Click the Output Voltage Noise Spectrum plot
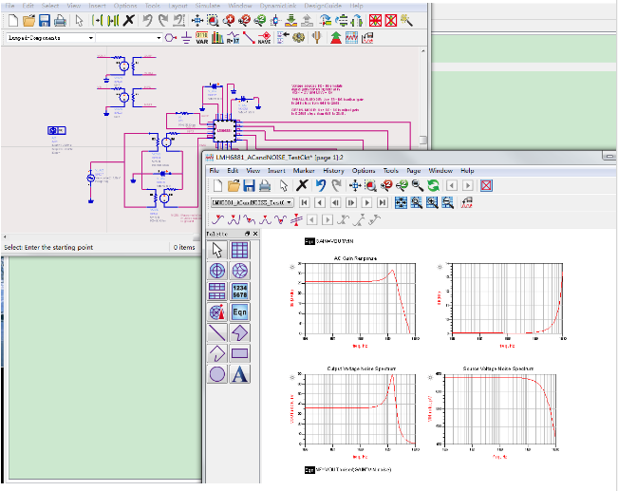Viewport: 618px width, 491px height. point(360,408)
